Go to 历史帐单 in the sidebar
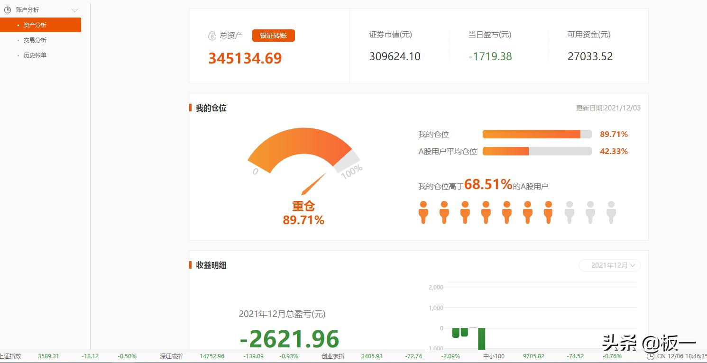Image resolution: width=707 pixels, height=363 pixels. [x=35, y=55]
